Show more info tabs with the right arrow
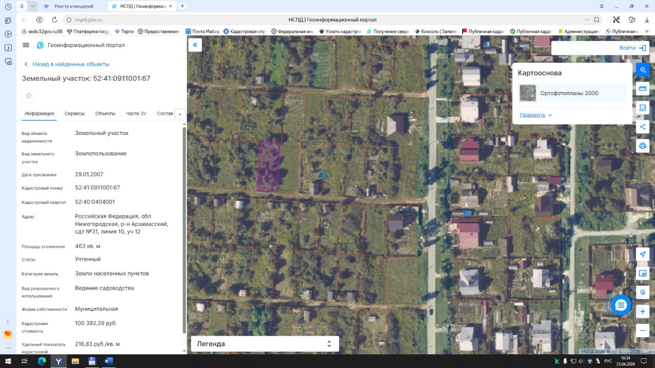 tap(180, 114)
